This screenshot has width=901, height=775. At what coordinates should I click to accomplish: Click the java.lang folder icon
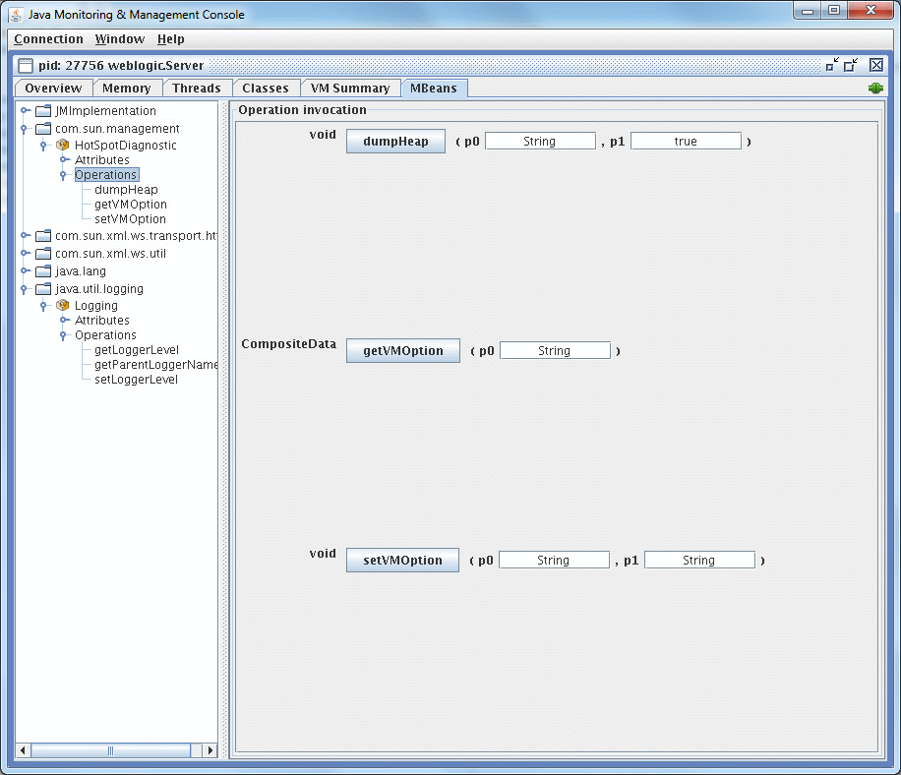click(x=41, y=270)
